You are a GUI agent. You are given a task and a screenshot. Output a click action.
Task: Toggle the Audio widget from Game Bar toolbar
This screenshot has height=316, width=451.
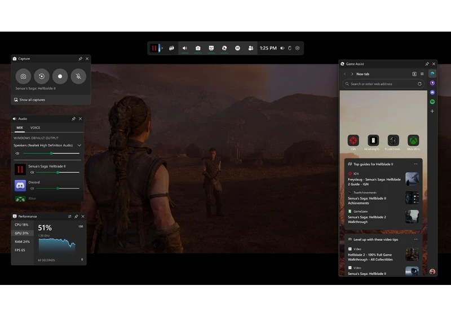[x=185, y=48]
